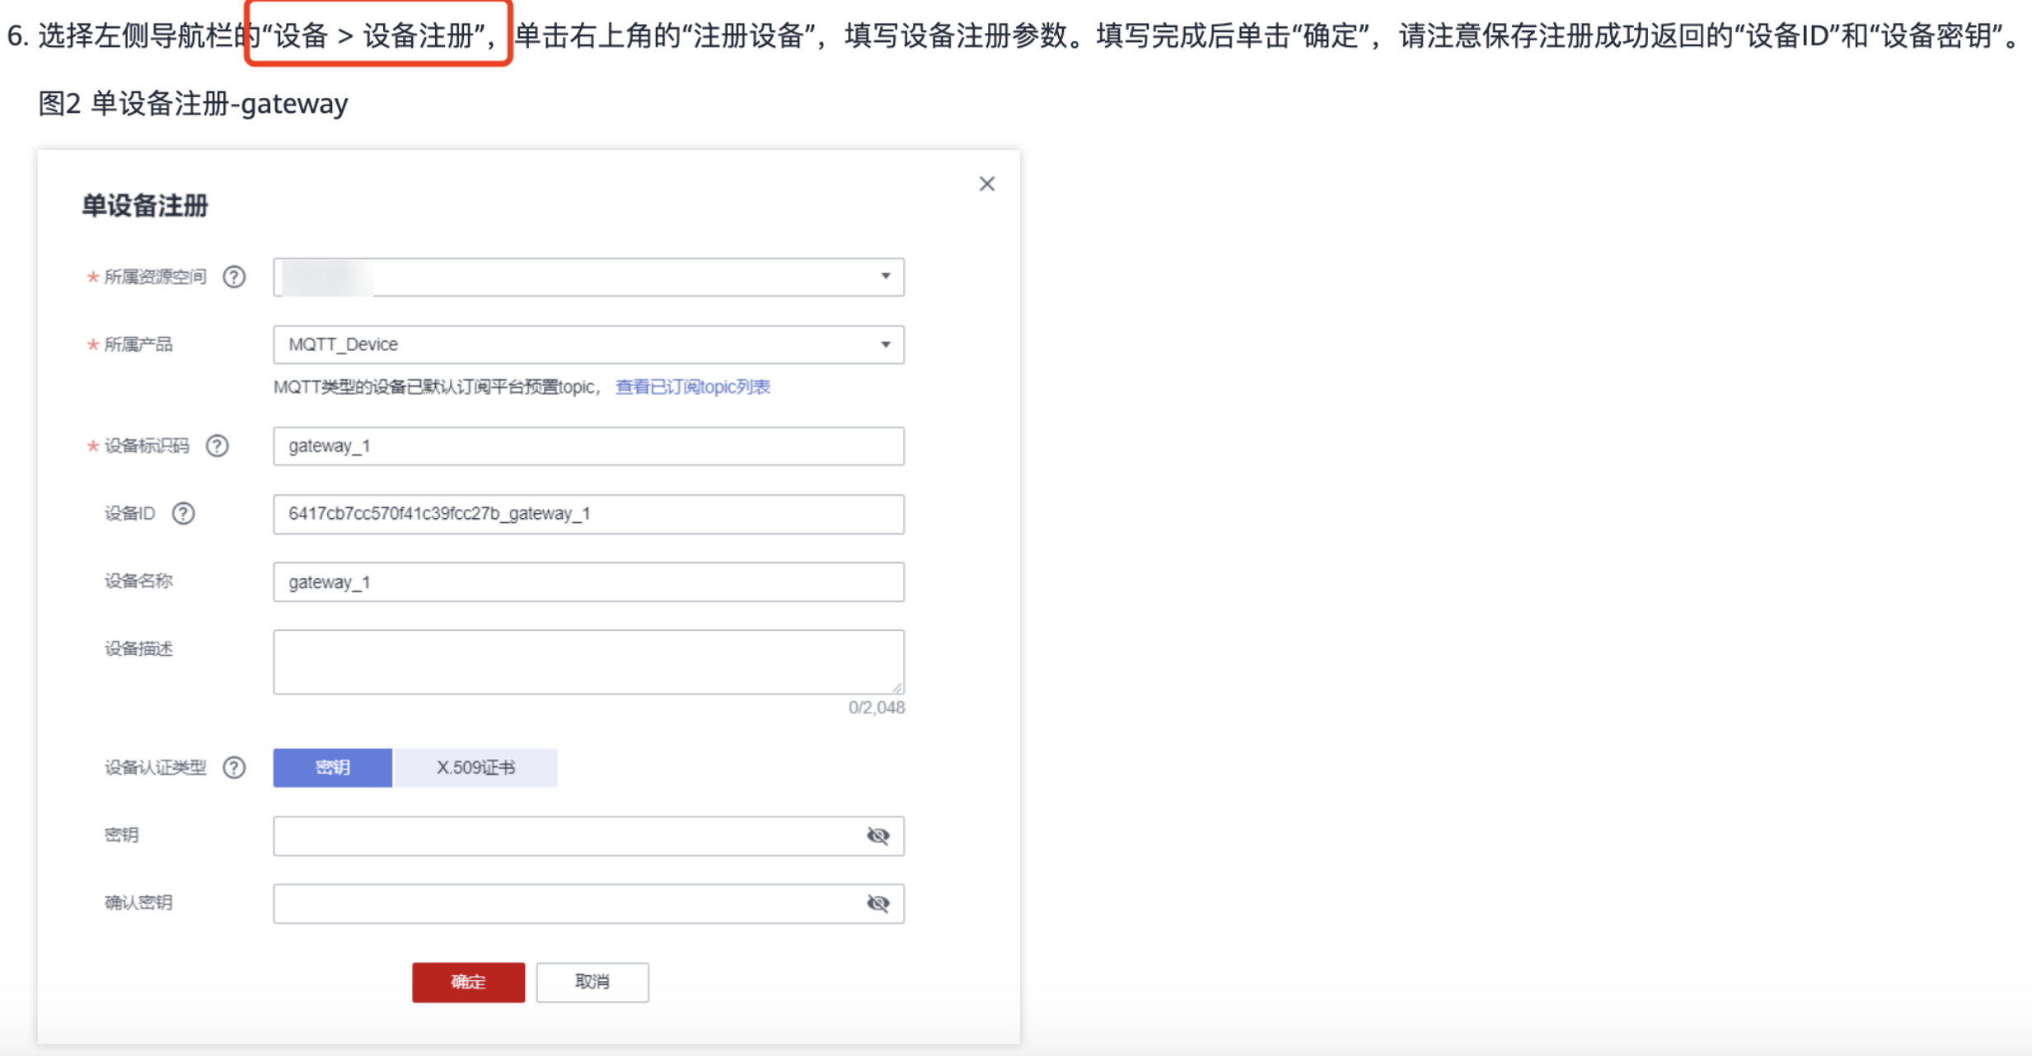Open 查看已订阅topic列表 link
Screen dimensions: 2032x1056
(692, 387)
